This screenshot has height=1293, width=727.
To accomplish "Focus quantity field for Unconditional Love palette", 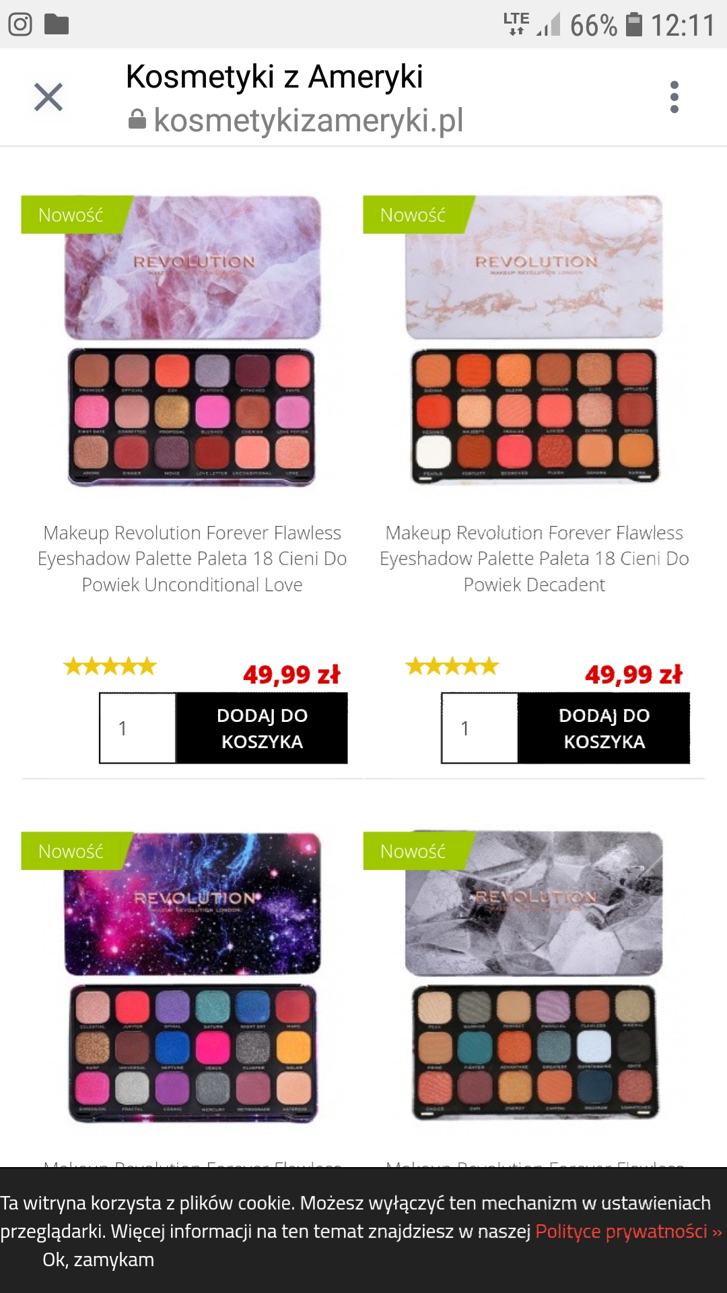I will pyautogui.click(x=138, y=728).
